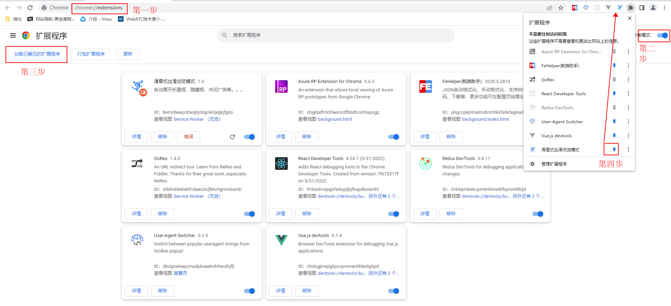Open Vue.js devtools toolbar icon
The height and width of the screenshot is (306, 671).
pyautogui.click(x=608, y=8)
